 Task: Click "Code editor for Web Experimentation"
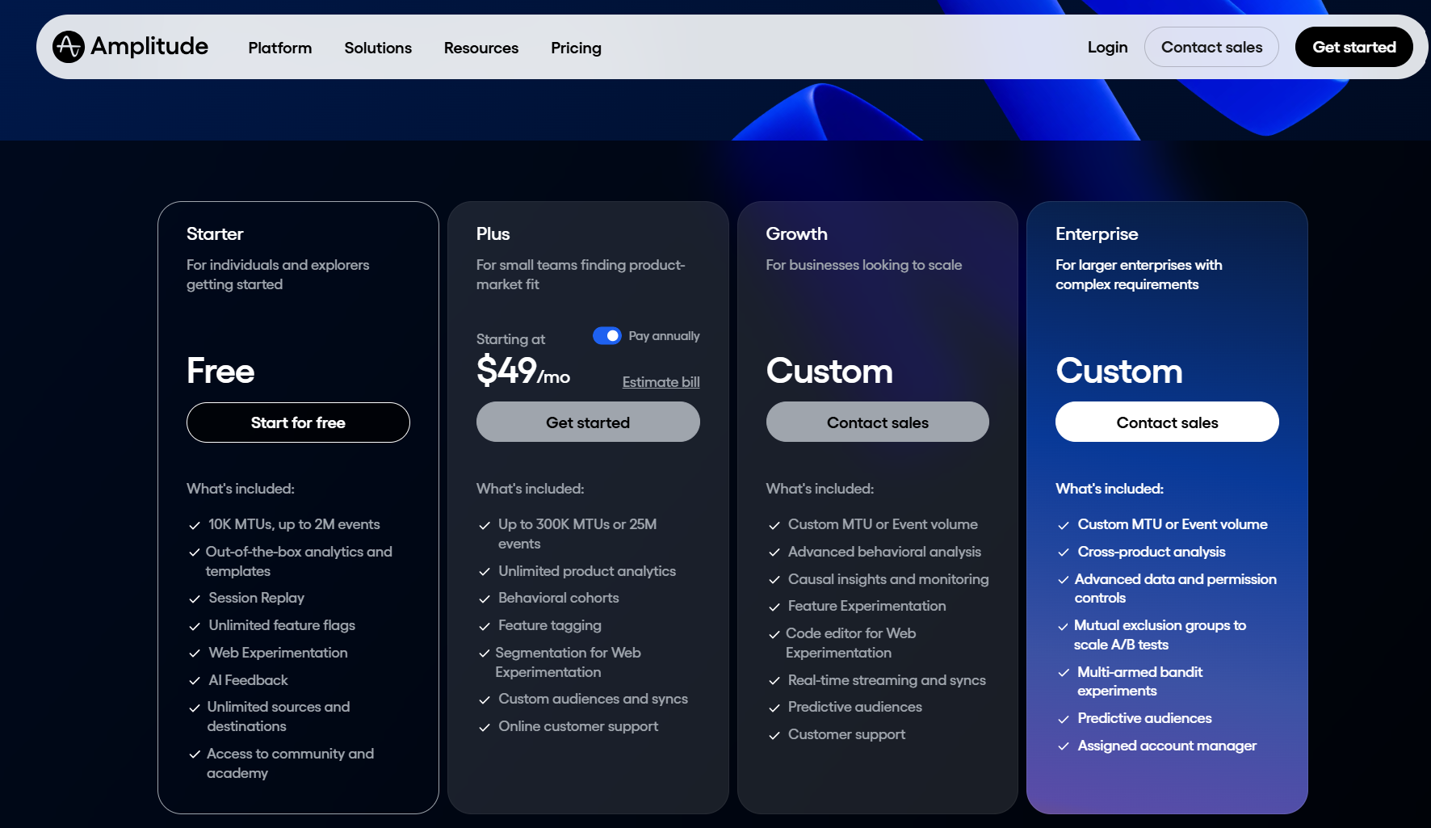[850, 643]
